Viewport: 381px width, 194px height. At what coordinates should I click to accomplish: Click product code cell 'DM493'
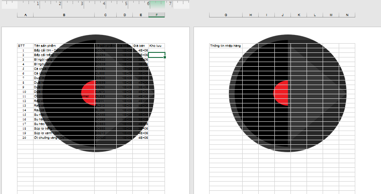105,69
